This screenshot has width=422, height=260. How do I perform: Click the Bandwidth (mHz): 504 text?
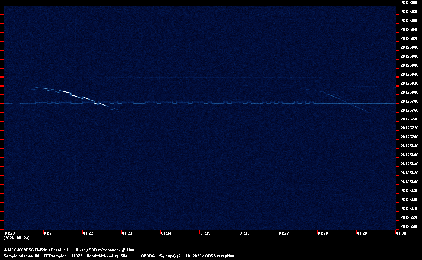tap(107, 256)
